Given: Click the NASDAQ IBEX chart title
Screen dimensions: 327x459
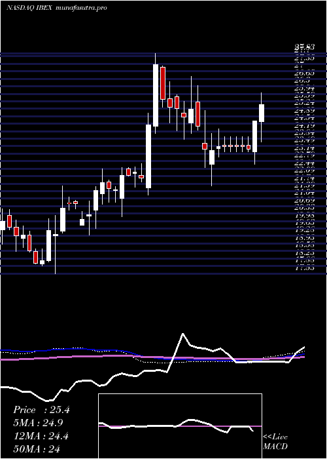Looking at the screenshot, I should point(29,8).
